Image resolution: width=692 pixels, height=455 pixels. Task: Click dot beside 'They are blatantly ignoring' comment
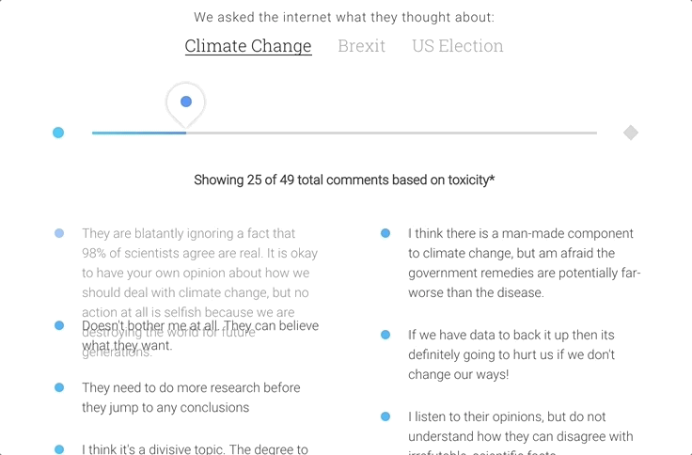coord(59,233)
